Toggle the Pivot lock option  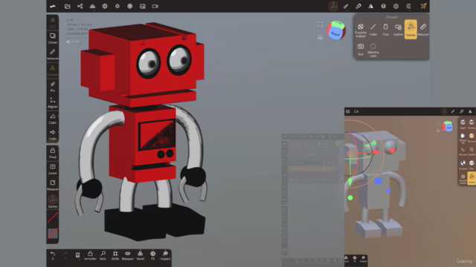tap(53, 153)
